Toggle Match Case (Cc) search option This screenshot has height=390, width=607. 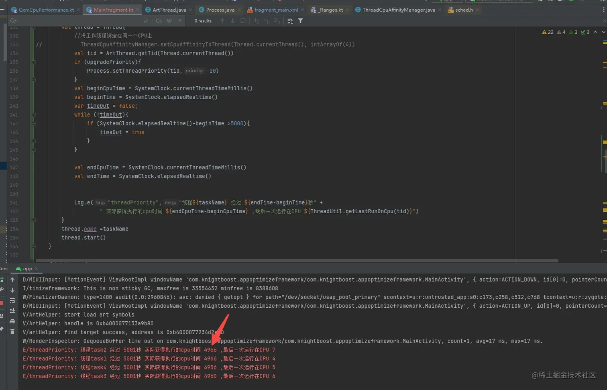click(159, 21)
